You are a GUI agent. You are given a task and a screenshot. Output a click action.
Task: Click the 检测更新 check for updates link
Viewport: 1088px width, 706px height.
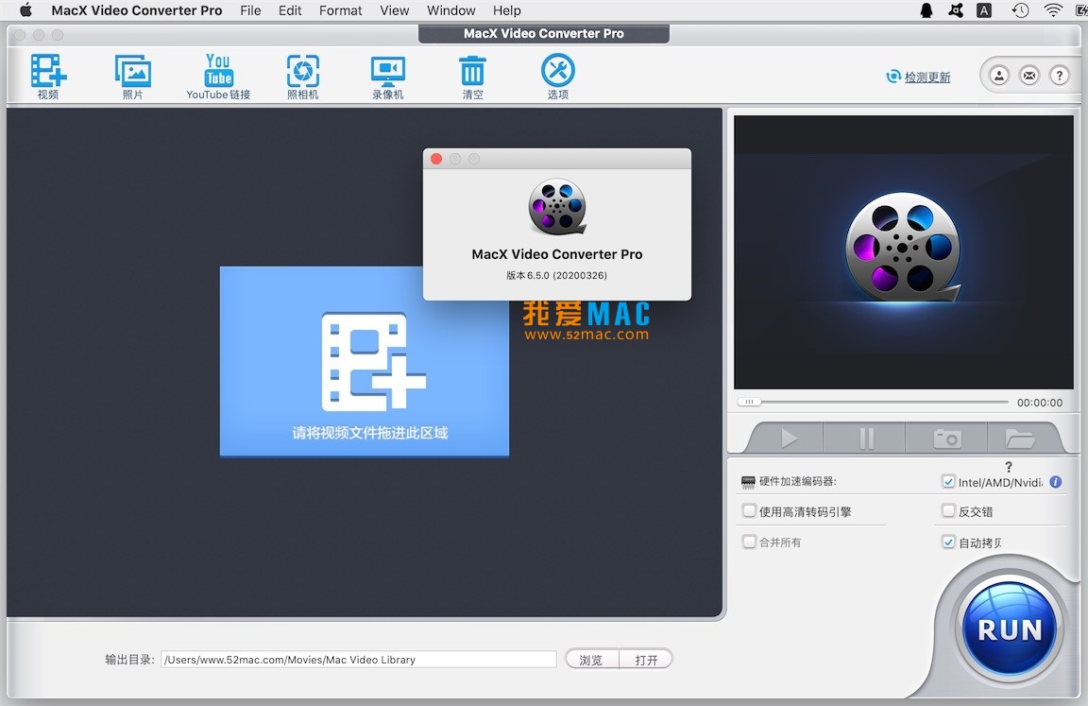[927, 77]
